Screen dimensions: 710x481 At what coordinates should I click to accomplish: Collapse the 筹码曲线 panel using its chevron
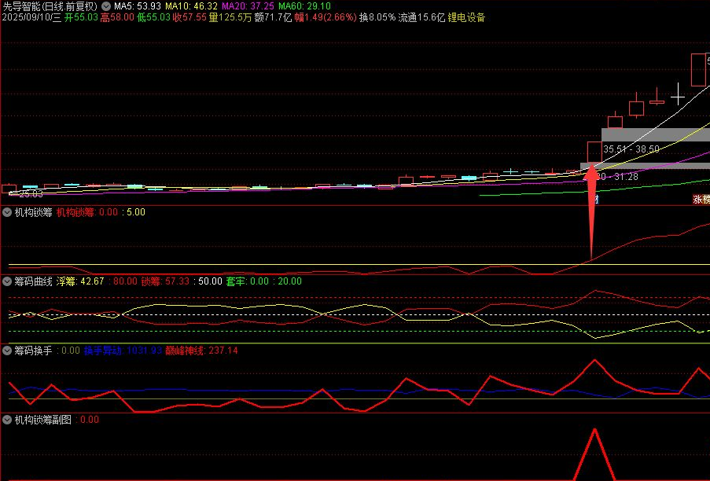(6, 281)
